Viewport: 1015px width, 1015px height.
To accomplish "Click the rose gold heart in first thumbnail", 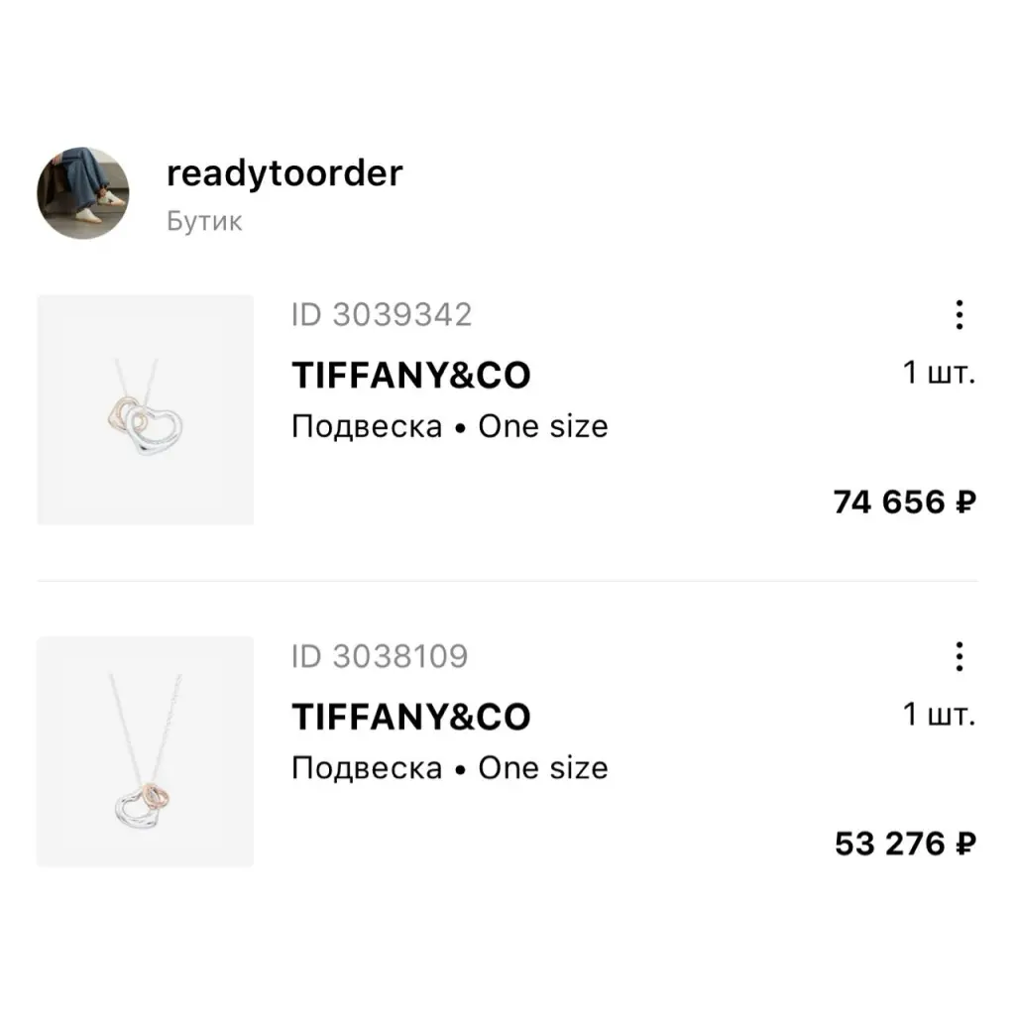I will (x=114, y=414).
